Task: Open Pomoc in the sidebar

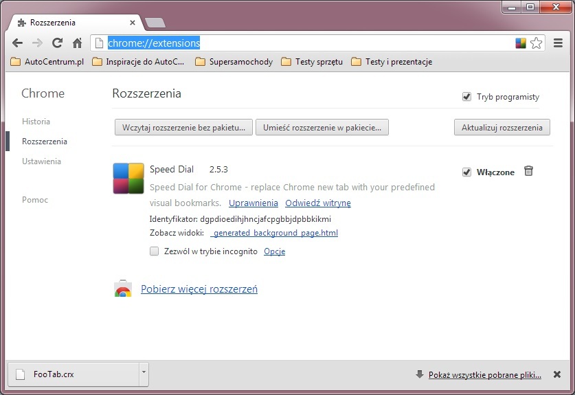Action: pos(35,200)
